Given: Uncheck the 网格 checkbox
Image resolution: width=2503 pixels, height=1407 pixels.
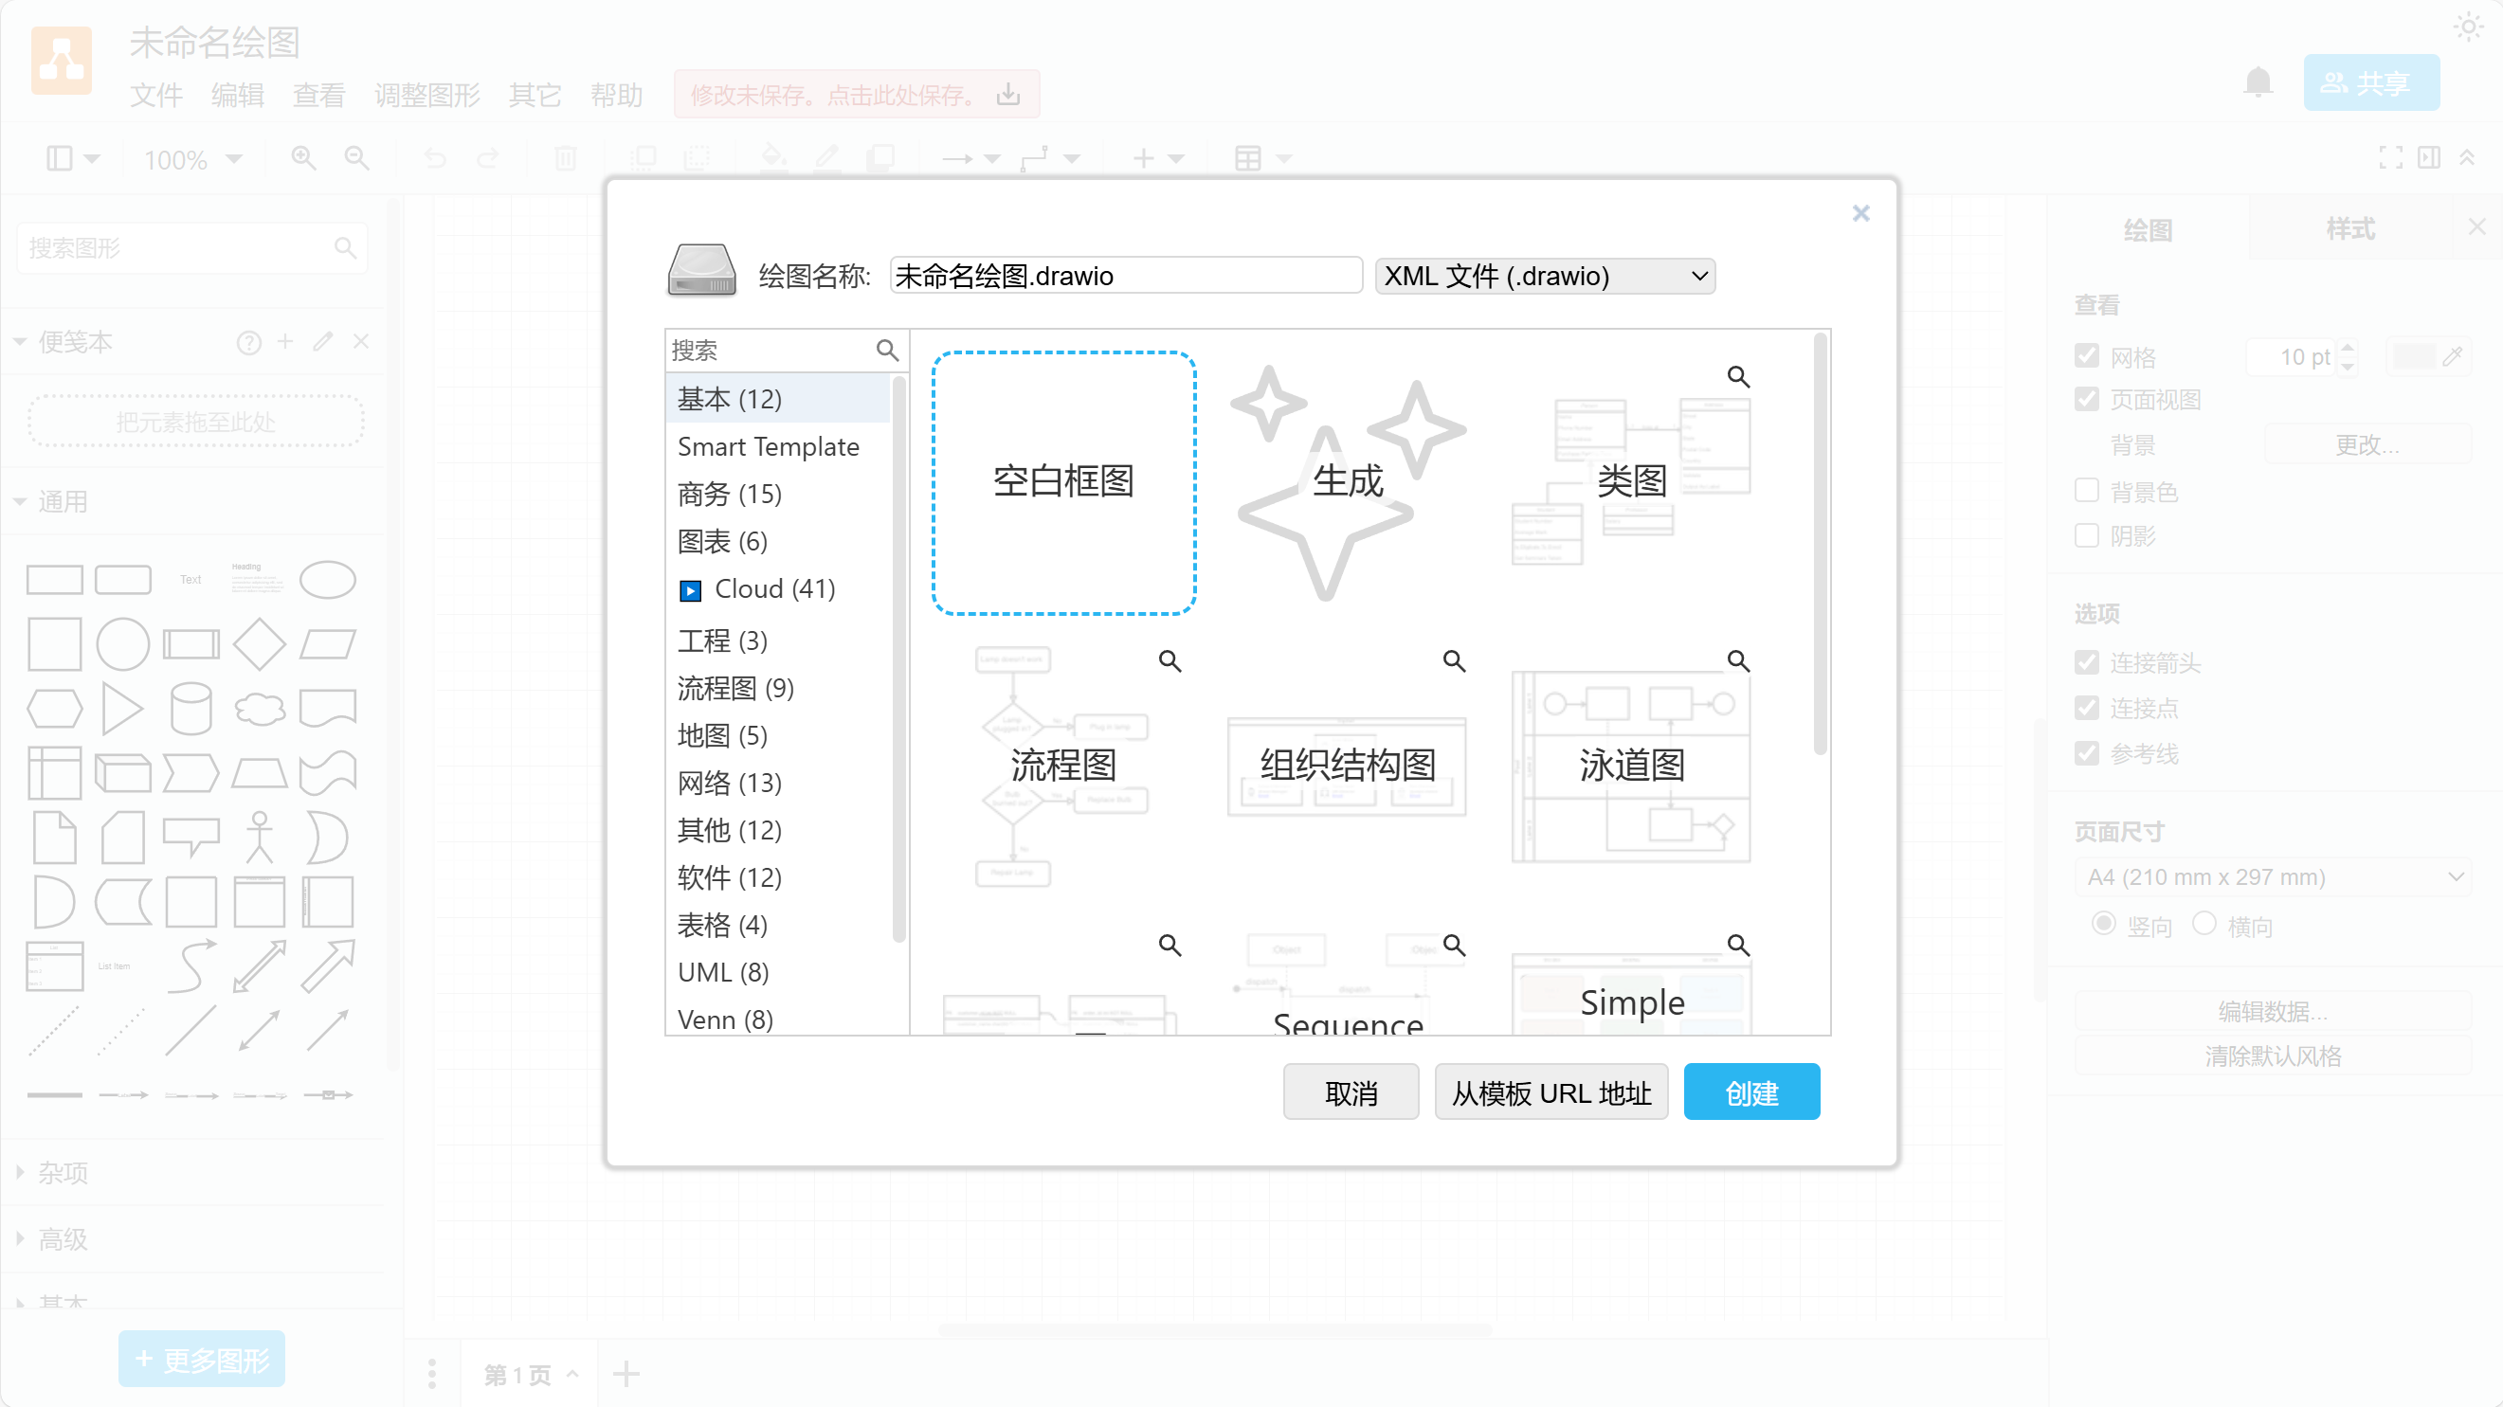Looking at the screenshot, I should point(2086,355).
